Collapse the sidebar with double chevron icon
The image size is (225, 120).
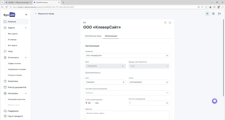(26, 14)
